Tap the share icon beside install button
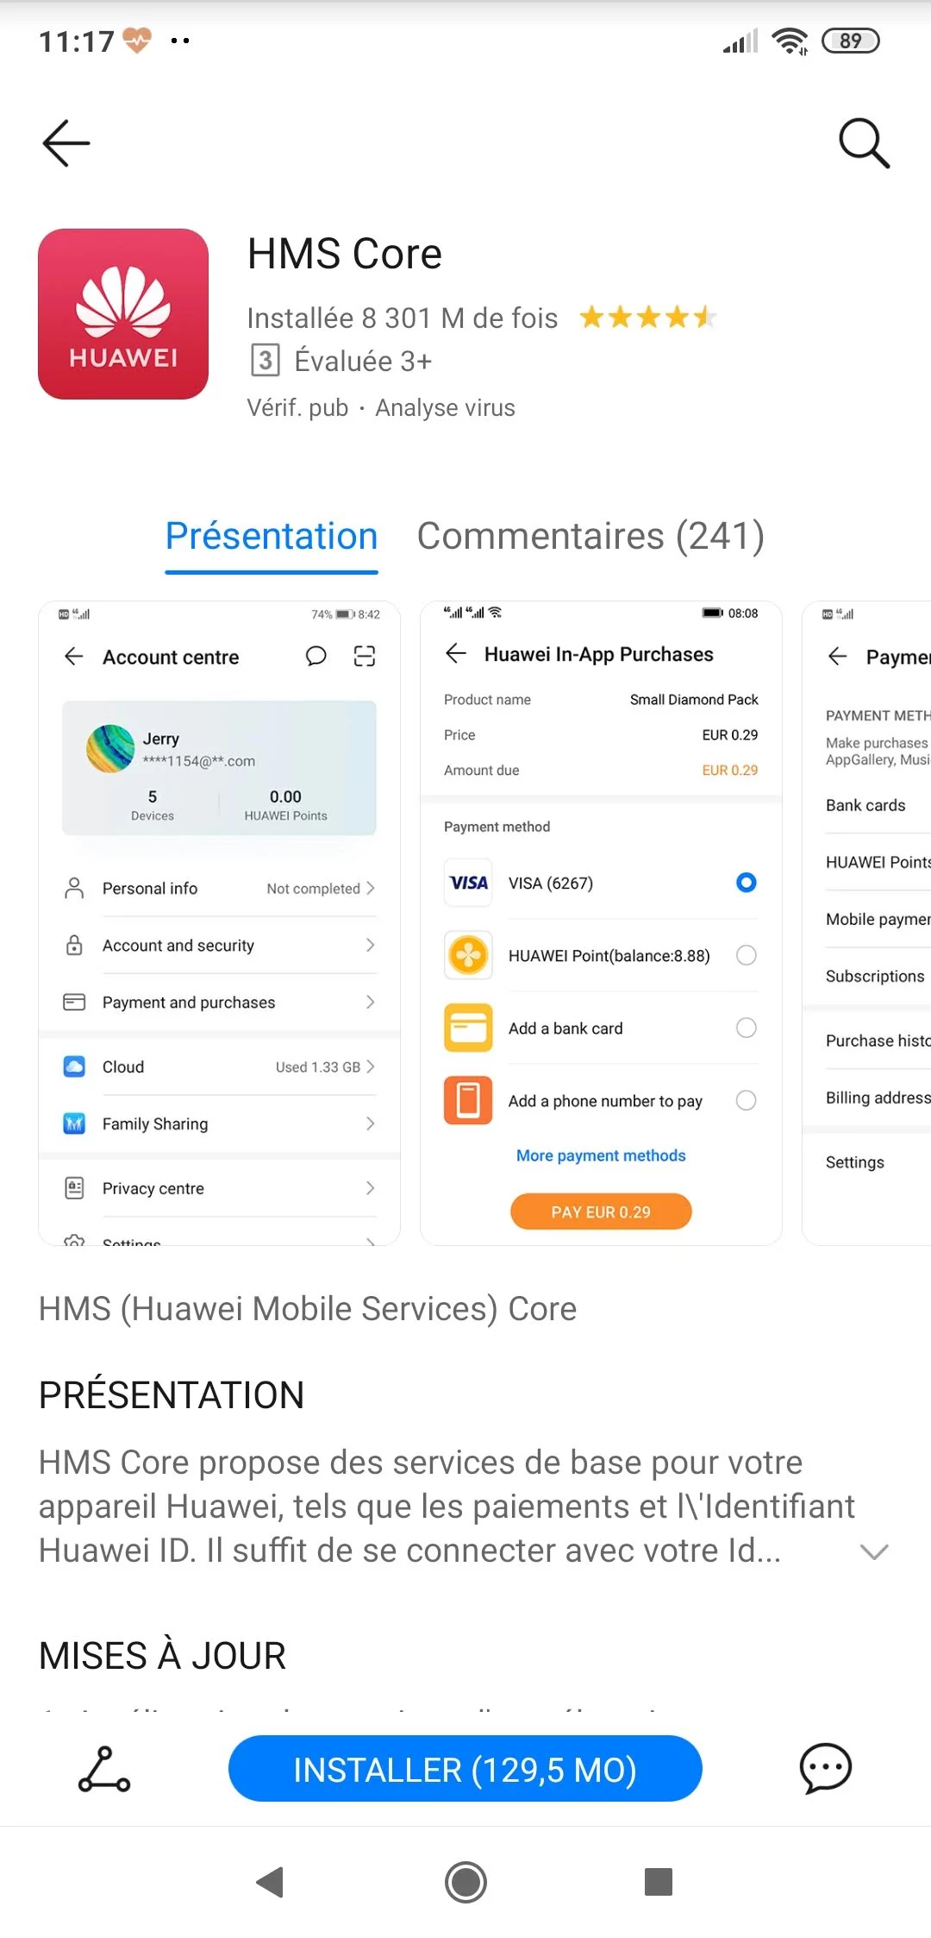This screenshot has height=1938, width=931. pos(104,1768)
